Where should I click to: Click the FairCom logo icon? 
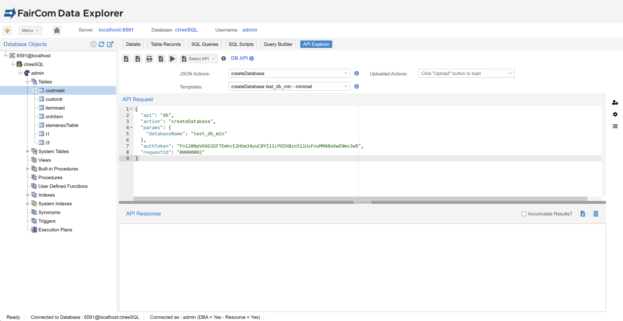coord(10,13)
